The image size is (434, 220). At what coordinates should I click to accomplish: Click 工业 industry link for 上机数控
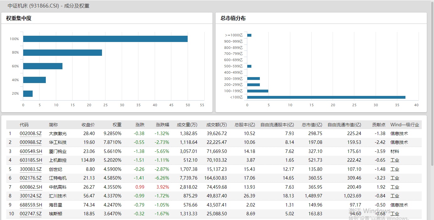394,160
